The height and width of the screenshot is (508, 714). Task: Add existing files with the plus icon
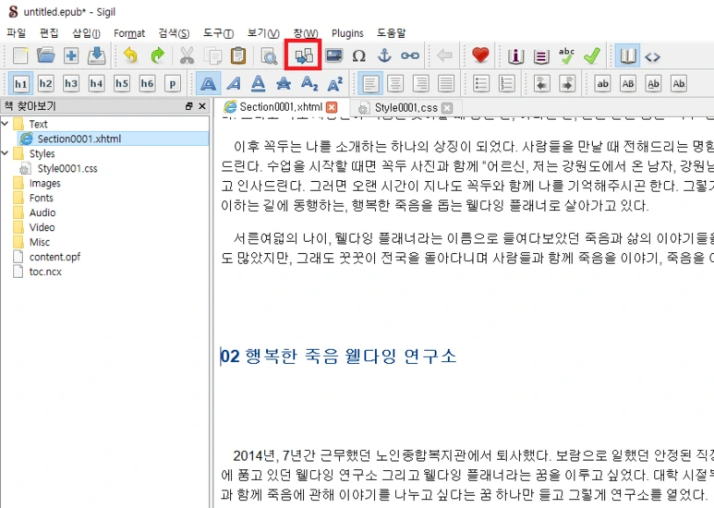70,55
